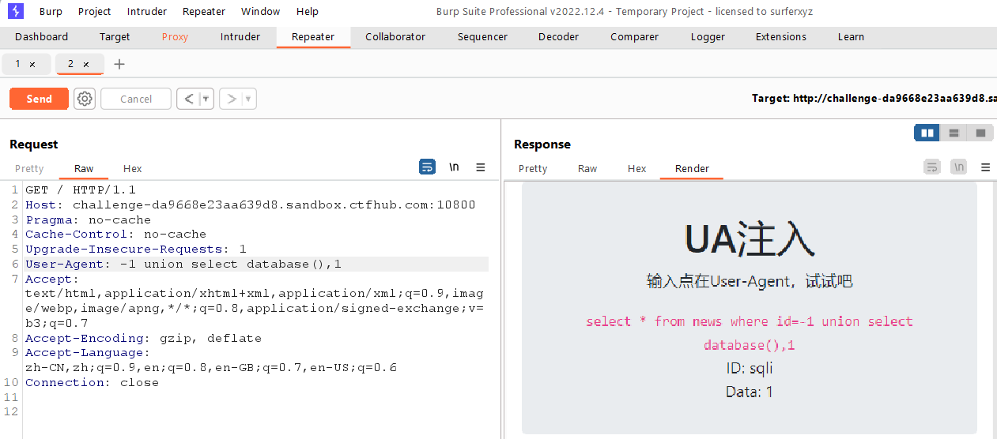Toggle non-printable characters in Response panel
The image size is (997, 439).
tap(958, 167)
